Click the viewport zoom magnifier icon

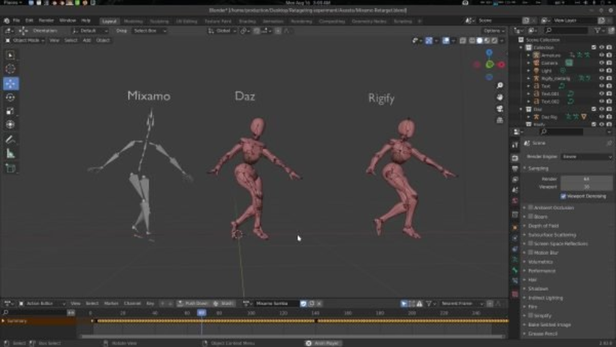tap(500, 86)
